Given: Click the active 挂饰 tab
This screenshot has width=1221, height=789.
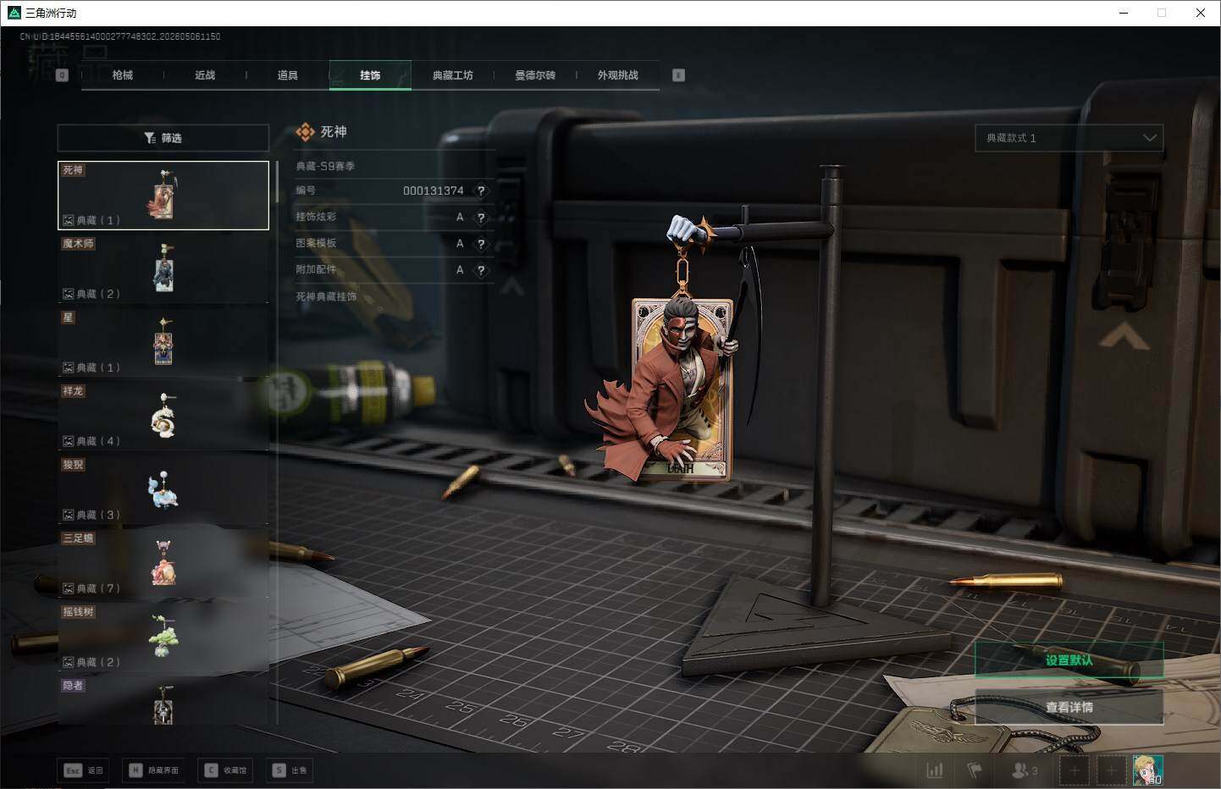Looking at the screenshot, I should tap(370, 75).
